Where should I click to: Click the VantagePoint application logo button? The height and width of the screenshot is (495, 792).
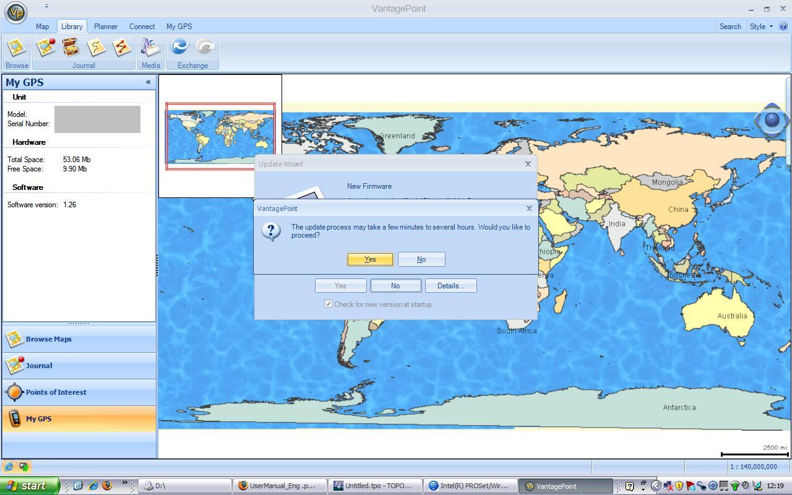click(x=16, y=12)
